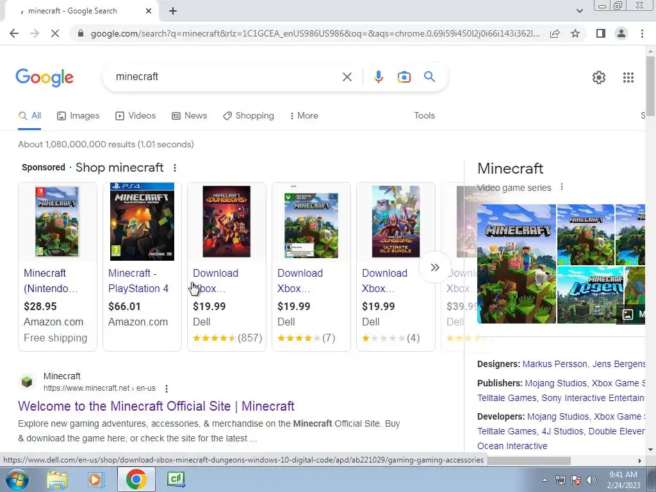Expand the More search filters
Image resolution: width=656 pixels, height=492 pixels.
(304, 115)
